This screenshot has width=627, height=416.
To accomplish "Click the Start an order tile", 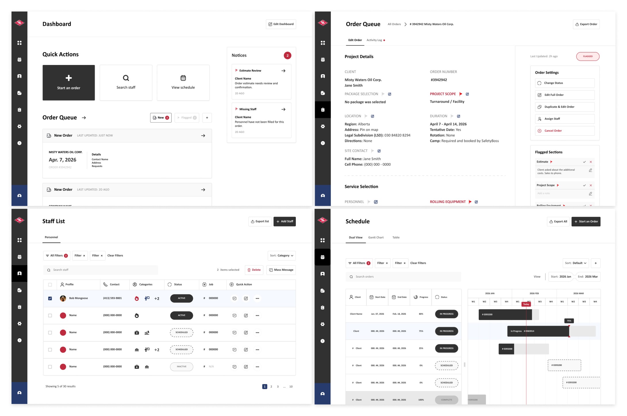I will [69, 83].
